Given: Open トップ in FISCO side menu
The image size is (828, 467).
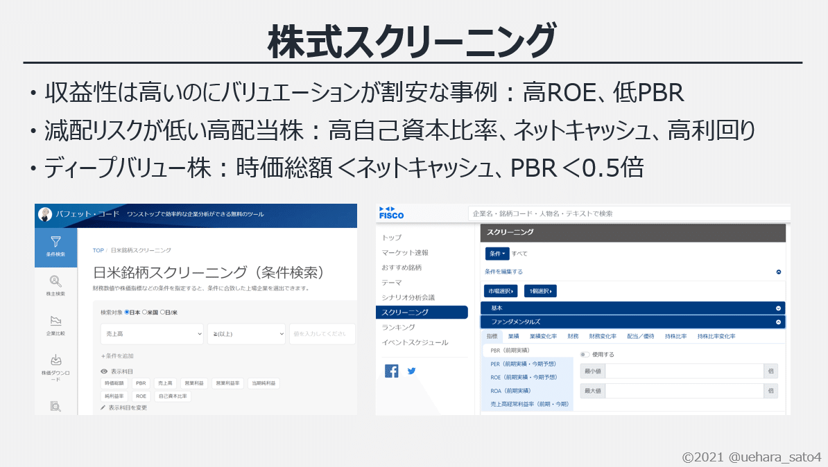Looking at the screenshot, I should click(392, 238).
